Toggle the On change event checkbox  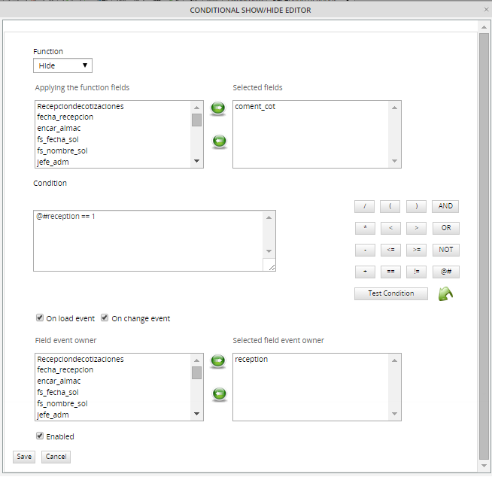[x=105, y=317]
